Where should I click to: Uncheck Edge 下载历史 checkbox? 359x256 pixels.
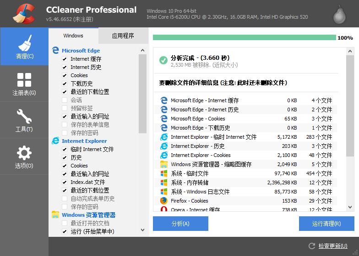pos(65,84)
